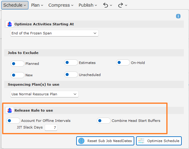Click the Optimize Schedule button
This screenshot has width=189, height=149.
pos(159,141)
